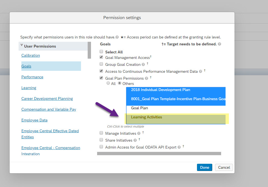
Task: Click help icon after 'role should have' text
Action: tap(117, 37)
